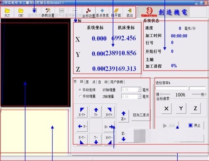Click the Z machine coordinate 239169.313
The width and height of the screenshot is (209, 161).
pyautogui.click(x=120, y=69)
